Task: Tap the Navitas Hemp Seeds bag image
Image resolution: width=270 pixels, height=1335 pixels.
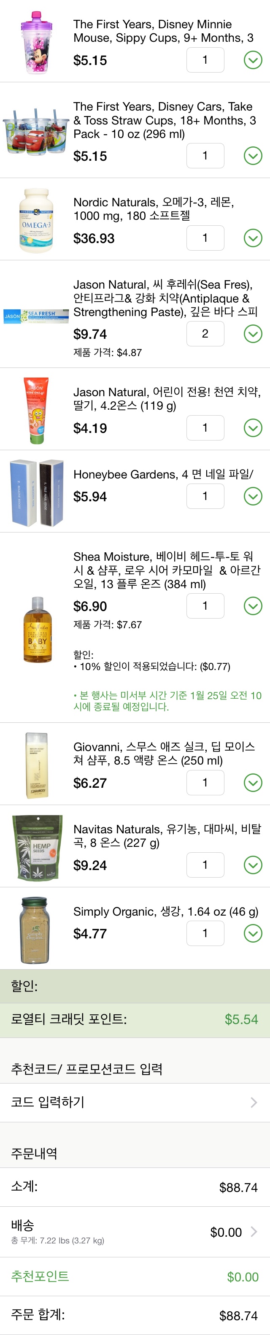Action: click(37, 847)
